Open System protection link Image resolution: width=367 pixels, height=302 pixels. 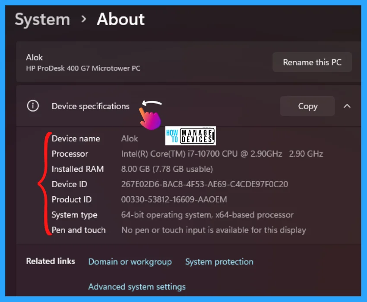pos(219,262)
